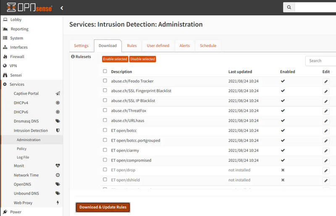Click the DHCPv6 circle icon

click(x=58, y=112)
